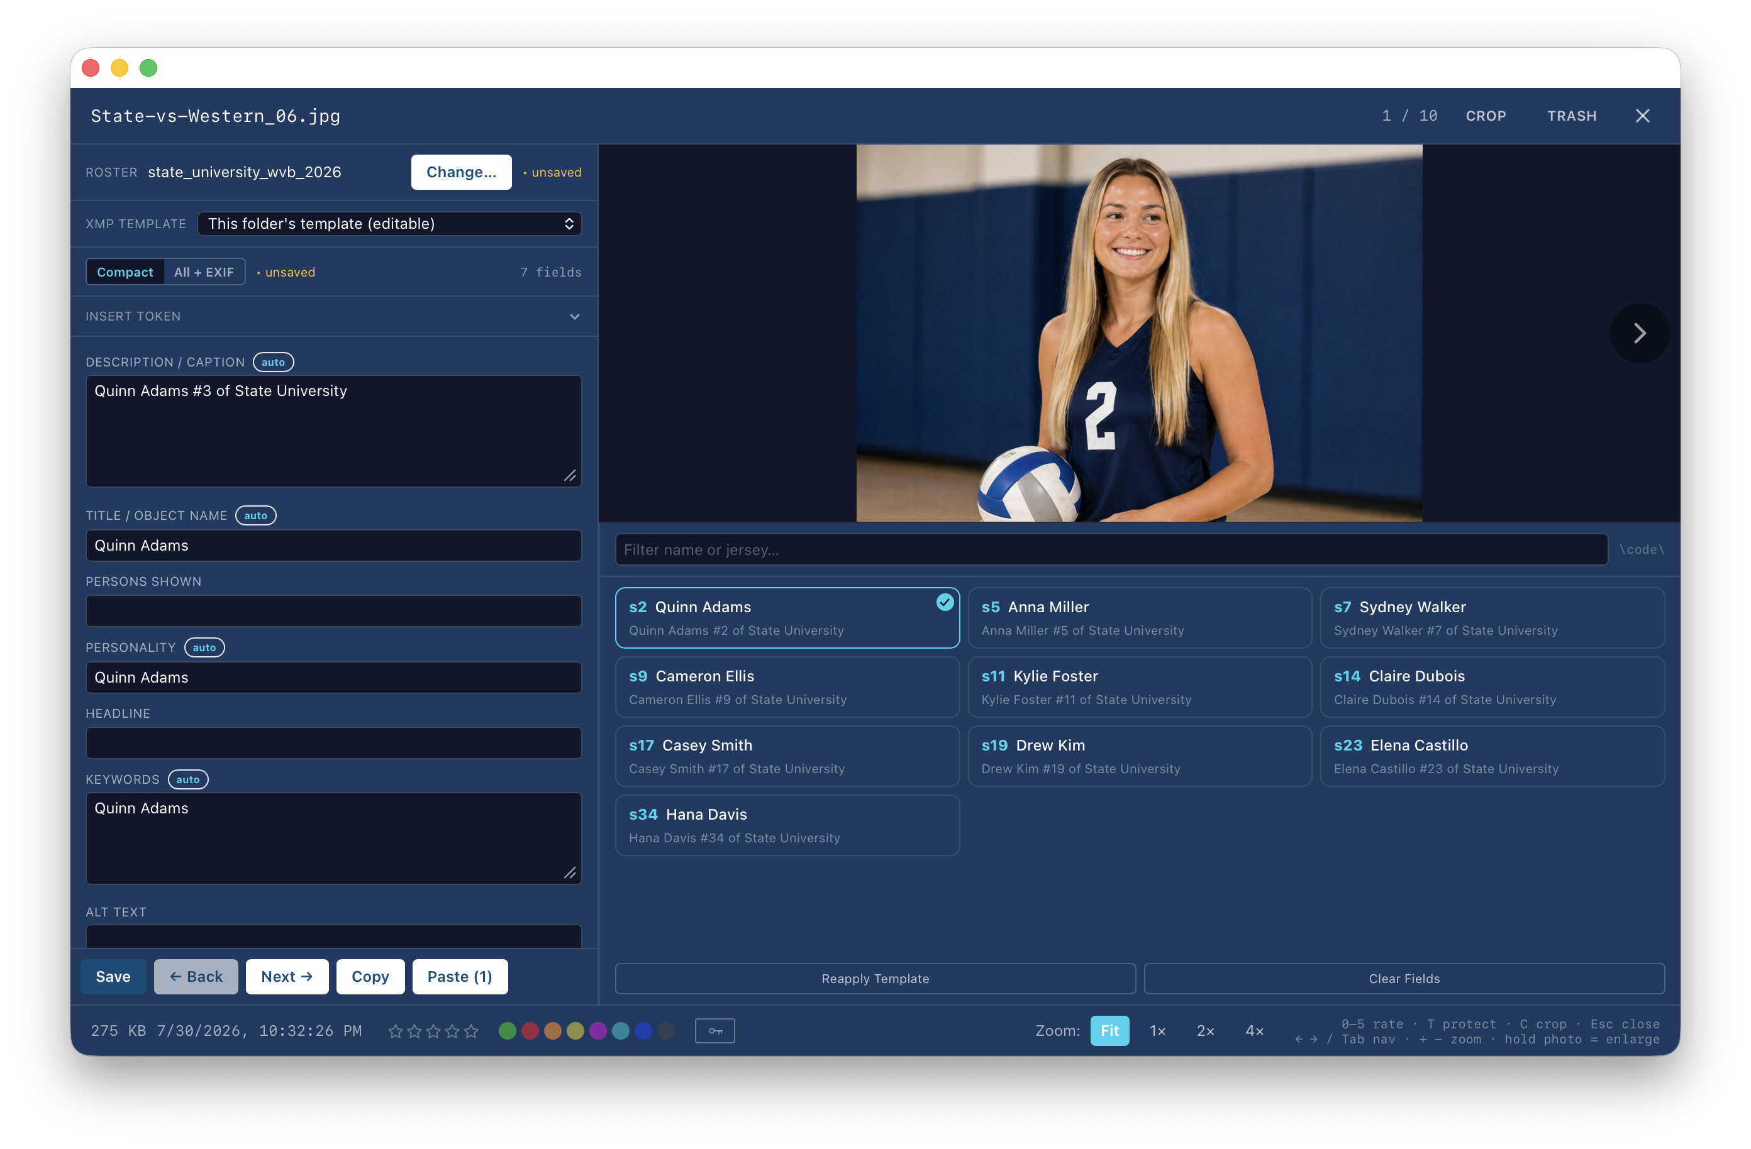Select s17 Casey Smith roster card
This screenshot has height=1149, width=1751.
787,756
